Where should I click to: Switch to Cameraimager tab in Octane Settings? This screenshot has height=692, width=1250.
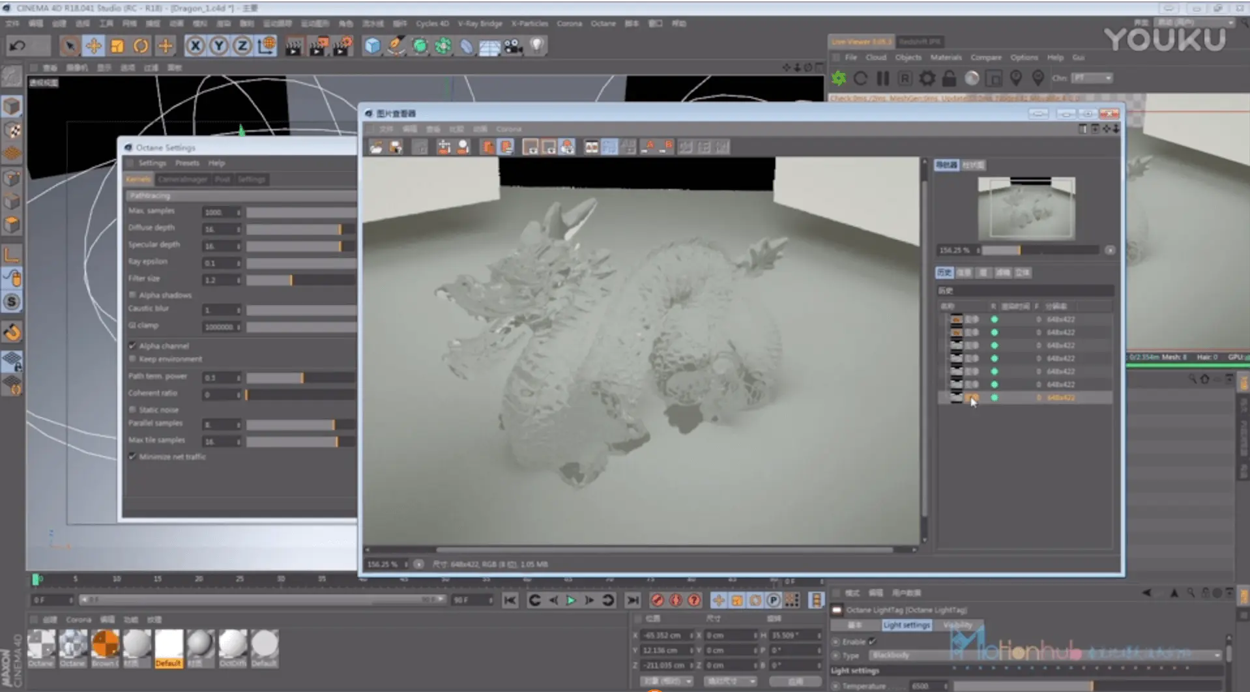pos(182,179)
